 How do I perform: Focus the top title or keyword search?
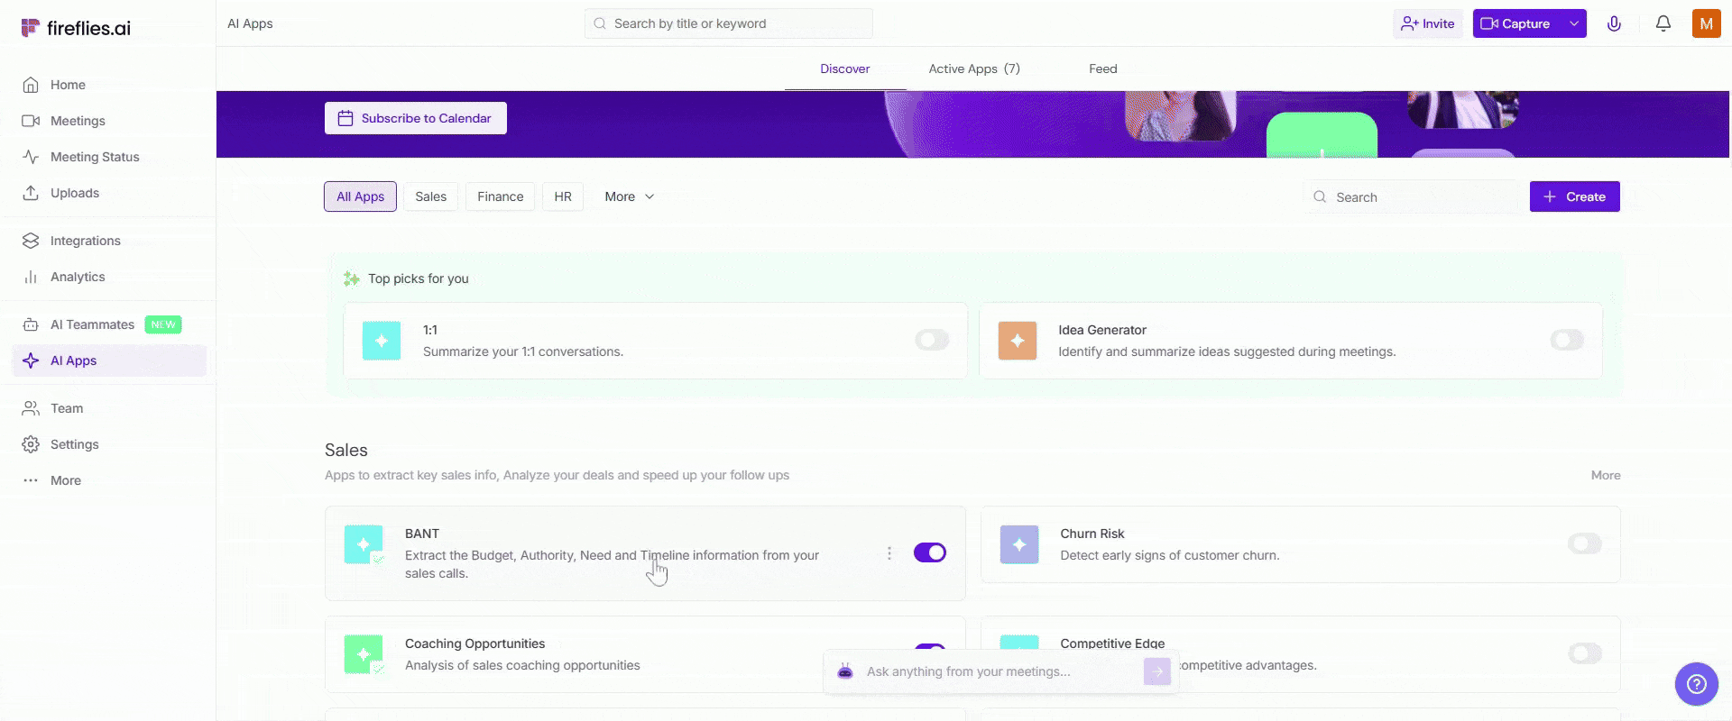click(x=729, y=23)
